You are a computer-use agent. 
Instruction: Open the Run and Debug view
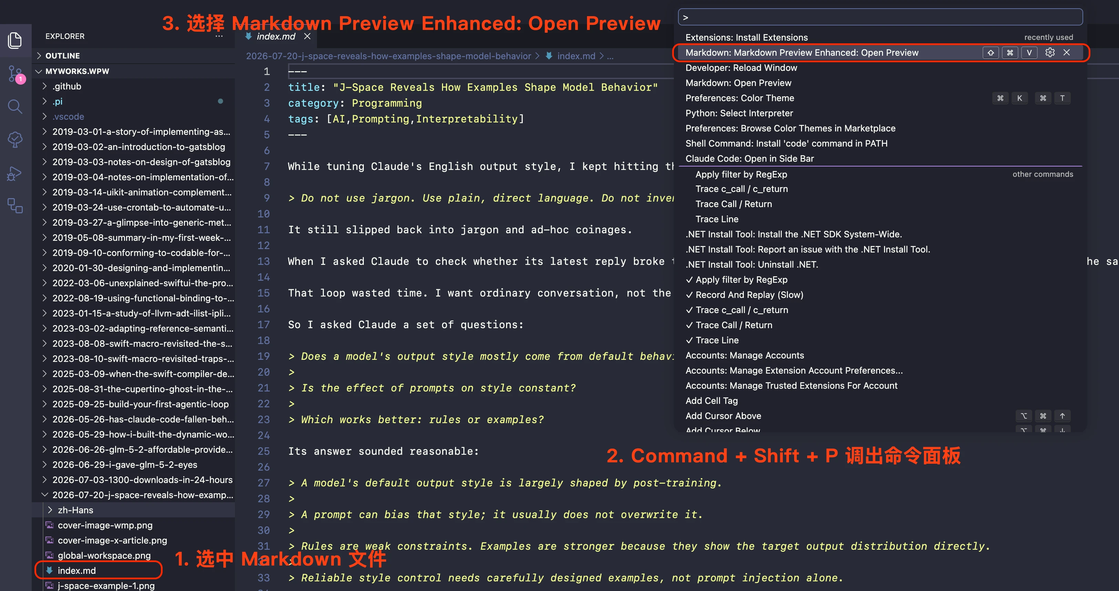(x=14, y=173)
